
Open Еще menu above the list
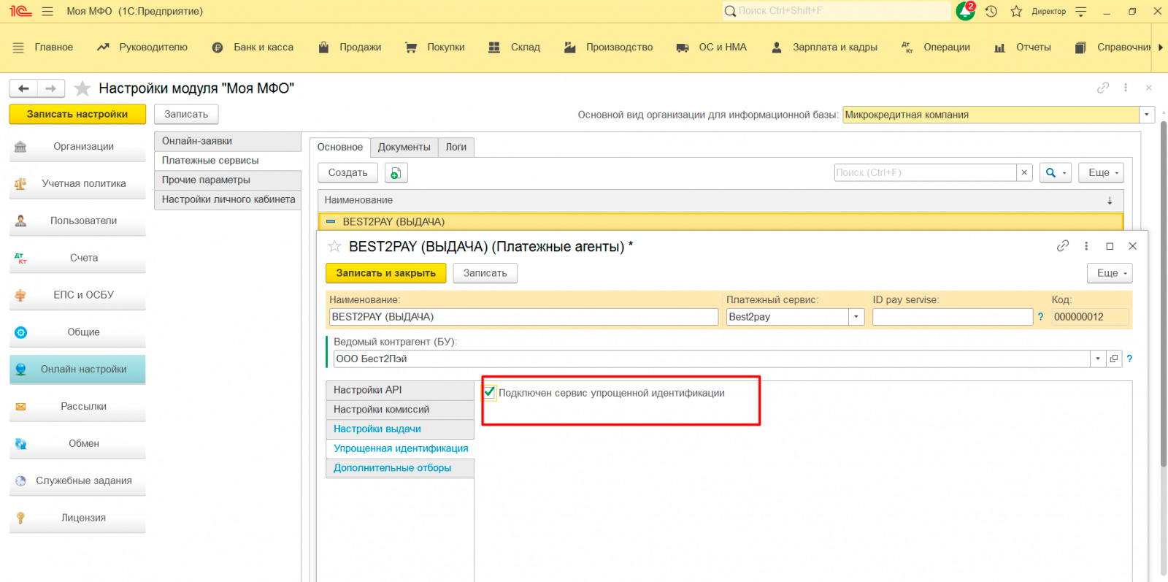click(x=1101, y=172)
